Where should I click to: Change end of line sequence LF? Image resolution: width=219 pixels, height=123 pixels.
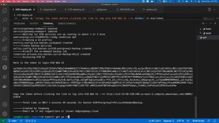[x=188, y=121]
